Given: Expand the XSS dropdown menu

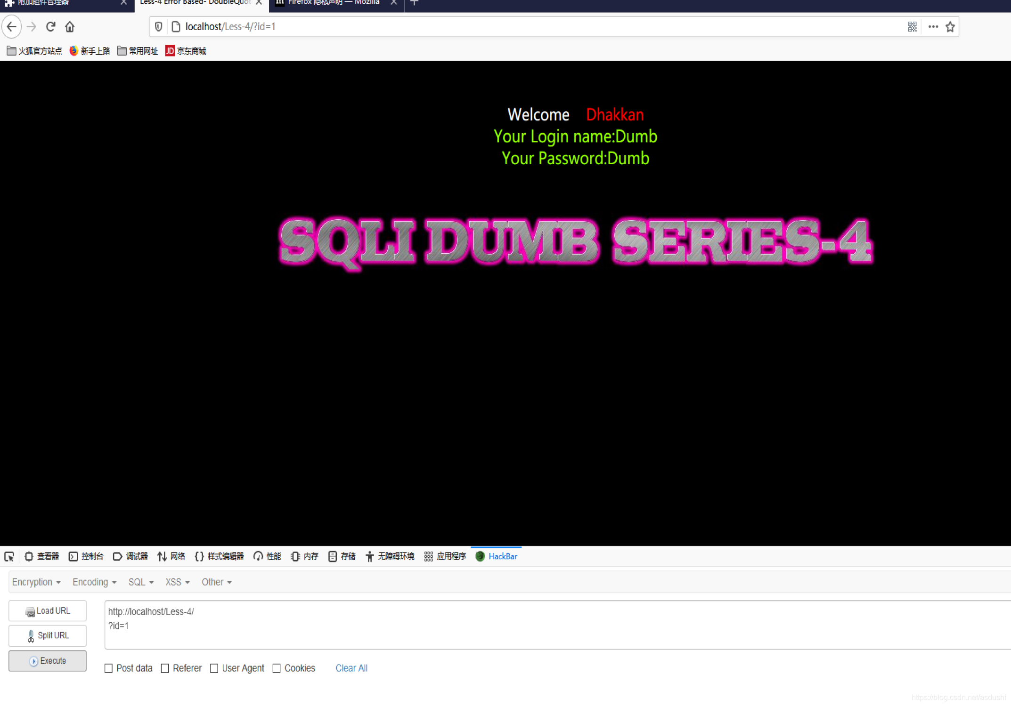Looking at the screenshot, I should click(177, 582).
